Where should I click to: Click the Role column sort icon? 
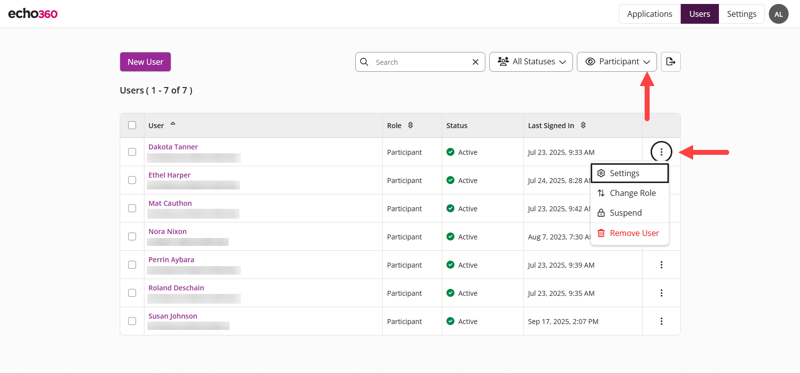(x=410, y=125)
